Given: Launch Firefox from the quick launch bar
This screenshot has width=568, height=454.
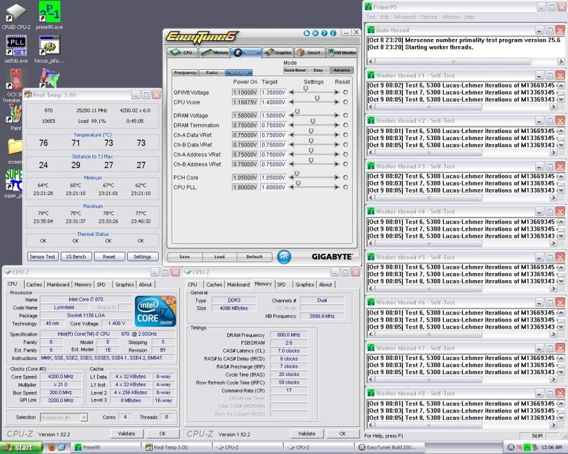Looking at the screenshot, I should pos(52,447).
